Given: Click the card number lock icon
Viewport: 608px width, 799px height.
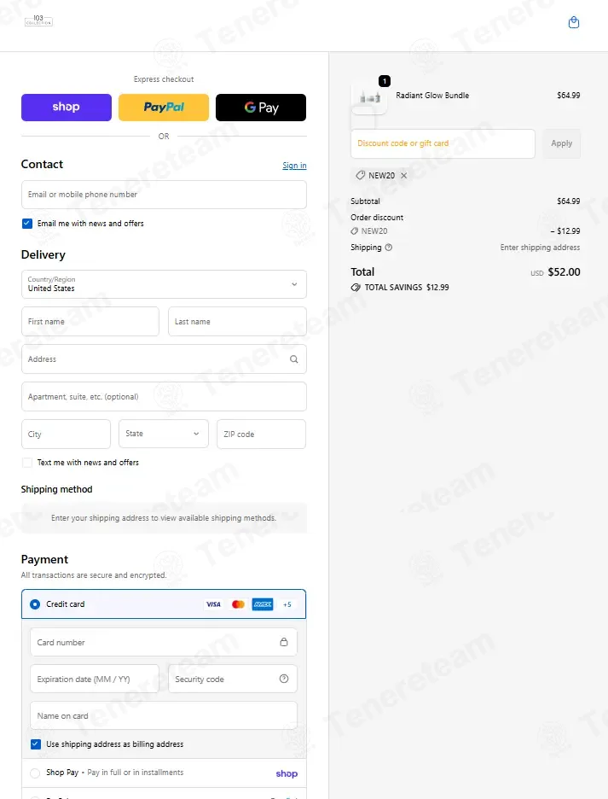Looking at the screenshot, I should (x=284, y=642).
